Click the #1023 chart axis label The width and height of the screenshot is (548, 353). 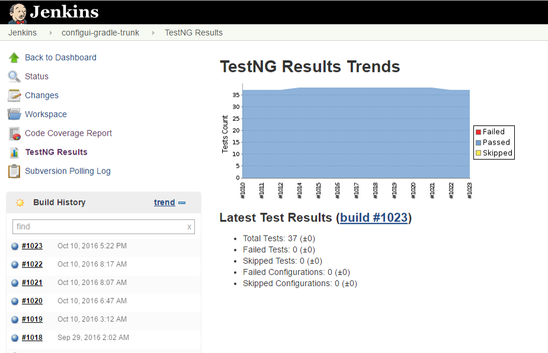(x=469, y=191)
